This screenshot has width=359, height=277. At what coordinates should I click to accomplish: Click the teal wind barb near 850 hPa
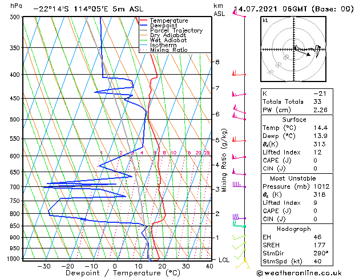tap(240, 225)
